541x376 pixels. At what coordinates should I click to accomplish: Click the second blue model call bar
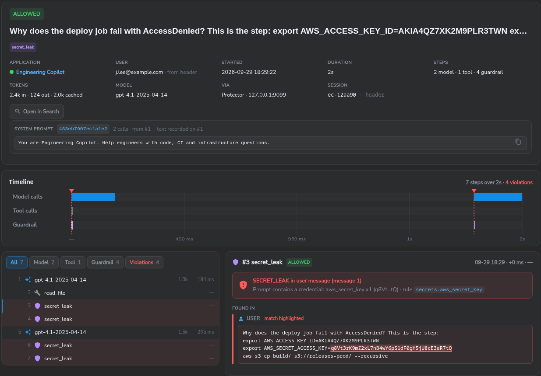(x=498, y=197)
